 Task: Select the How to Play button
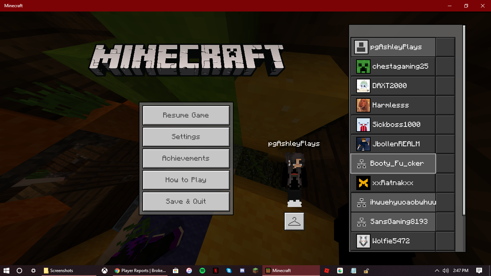pyautogui.click(x=186, y=180)
